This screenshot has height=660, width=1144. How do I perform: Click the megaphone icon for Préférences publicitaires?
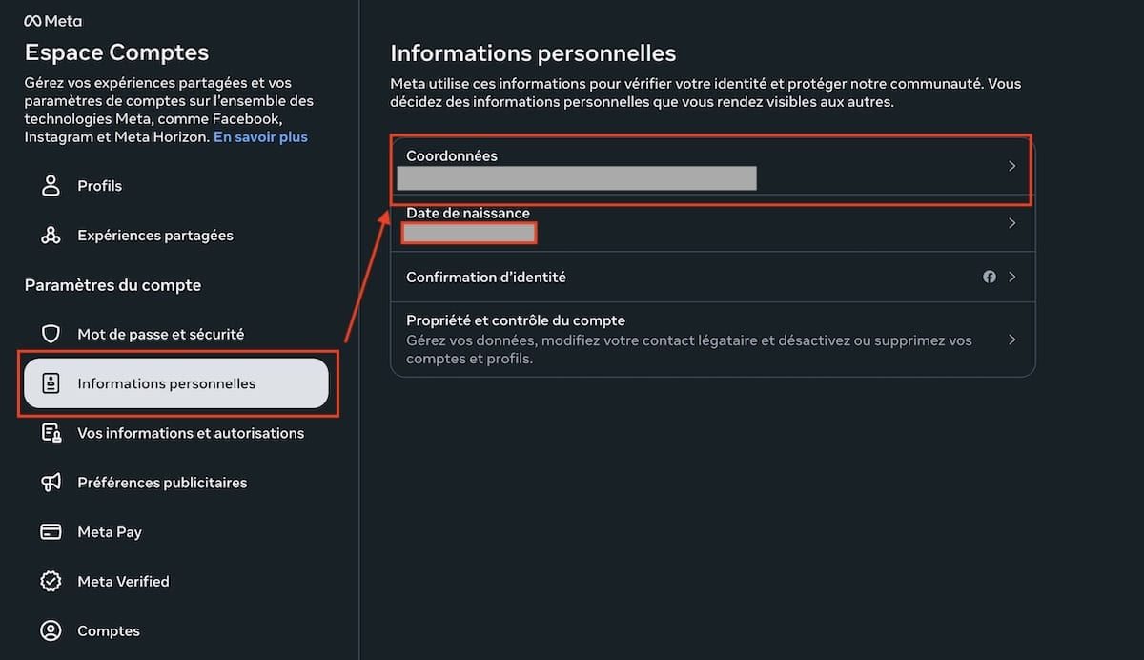(x=51, y=483)
